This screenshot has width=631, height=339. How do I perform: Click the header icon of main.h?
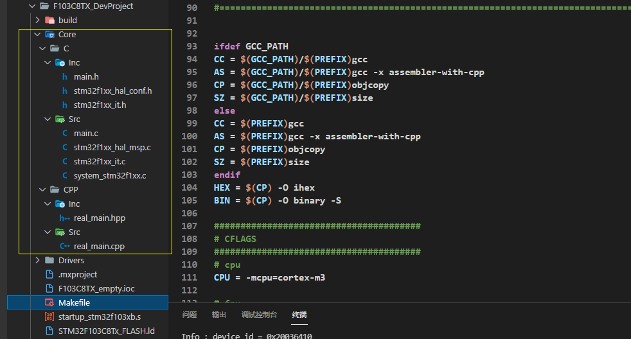point(65,76)
